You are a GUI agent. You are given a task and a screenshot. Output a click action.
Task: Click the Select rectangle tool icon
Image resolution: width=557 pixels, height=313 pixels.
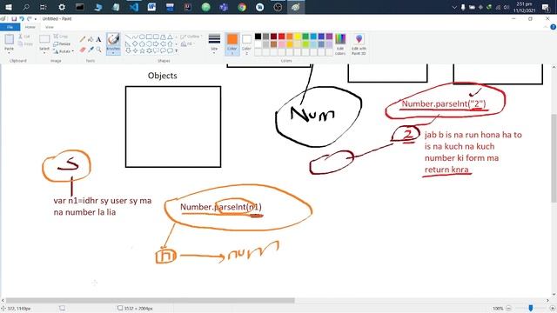[x=44, y=39]
